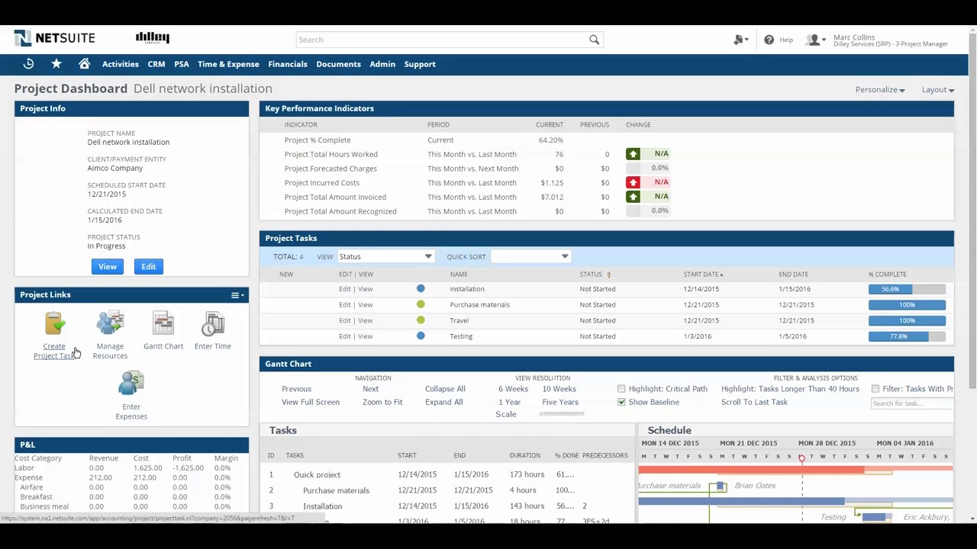Enable Filter: Tasks With checkbox
This screenshot has width=977, height=549.
click(875, 389)
